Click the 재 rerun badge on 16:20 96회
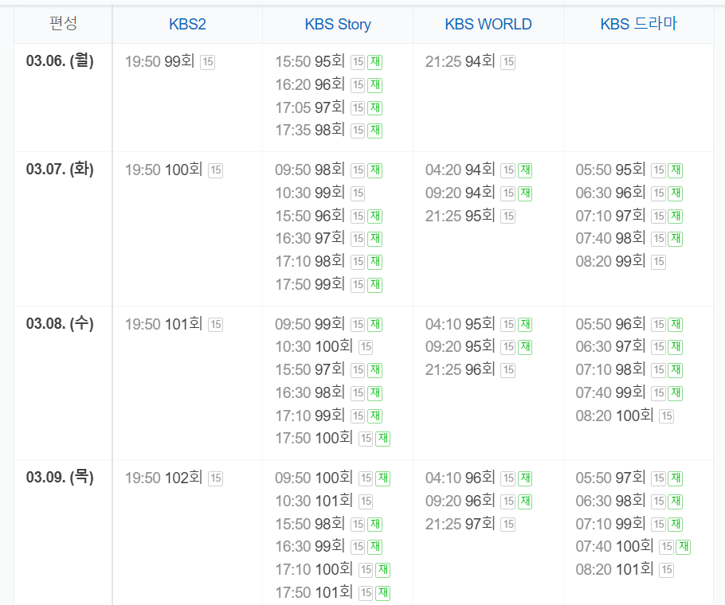The height and width of the screenshot is (605, 725). [x=375, y=85]
